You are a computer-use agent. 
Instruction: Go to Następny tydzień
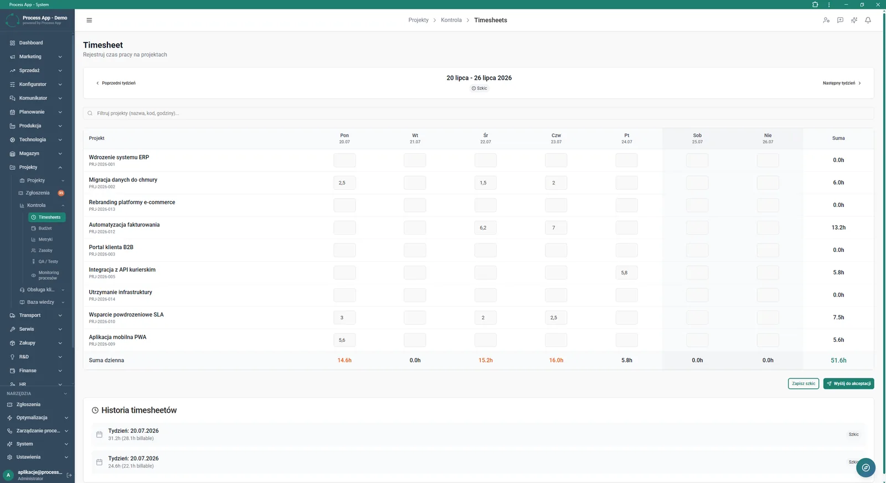coord(842,83)
